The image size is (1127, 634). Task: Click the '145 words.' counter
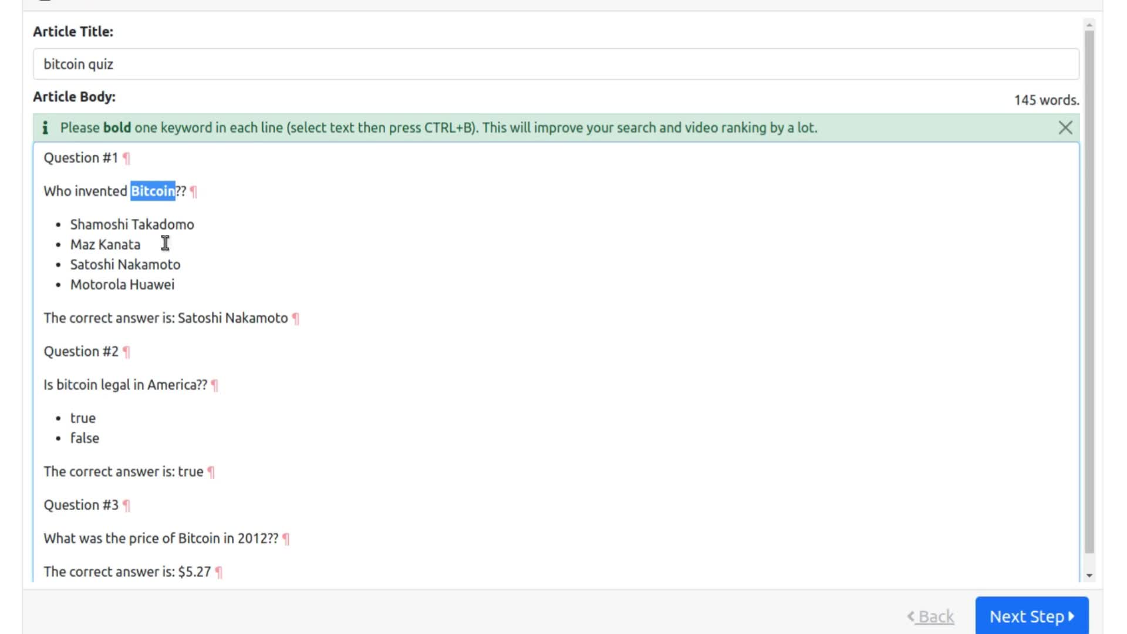1047,100
